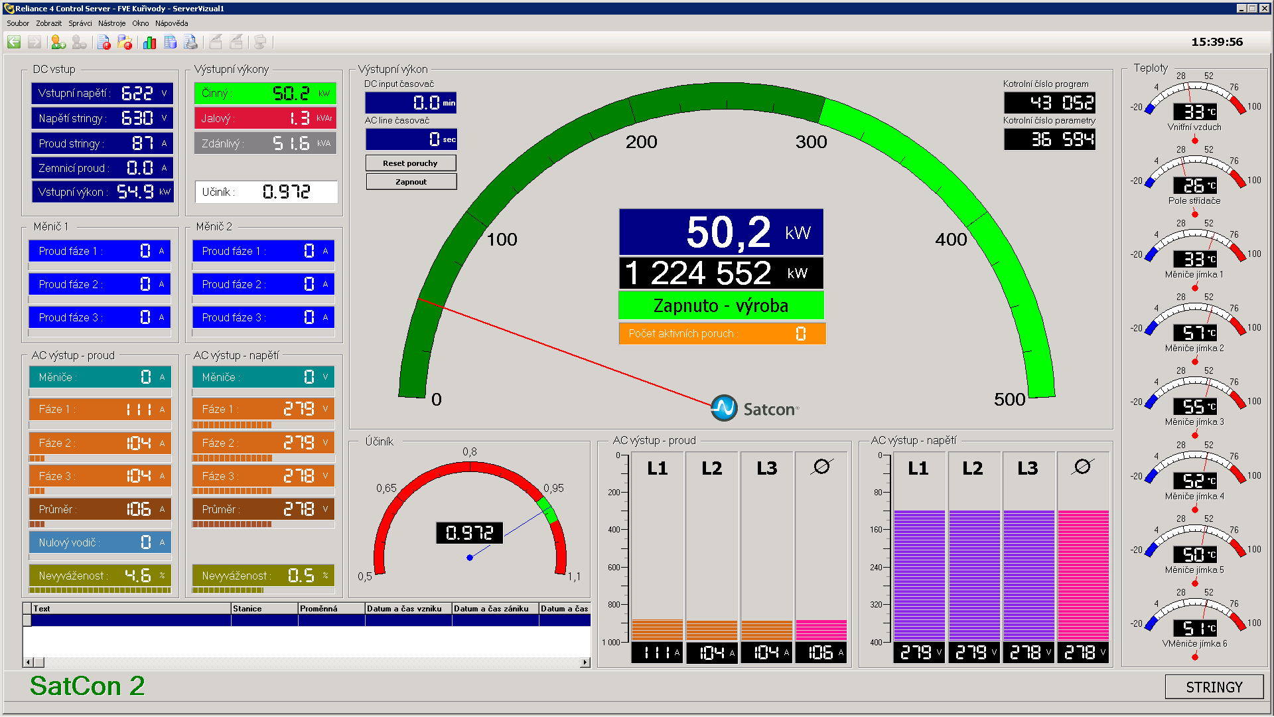Image resolution: width=1274 pixels, height=717 pixels.
Task: Open the Nástroje menu
Action: coord(111,23)
